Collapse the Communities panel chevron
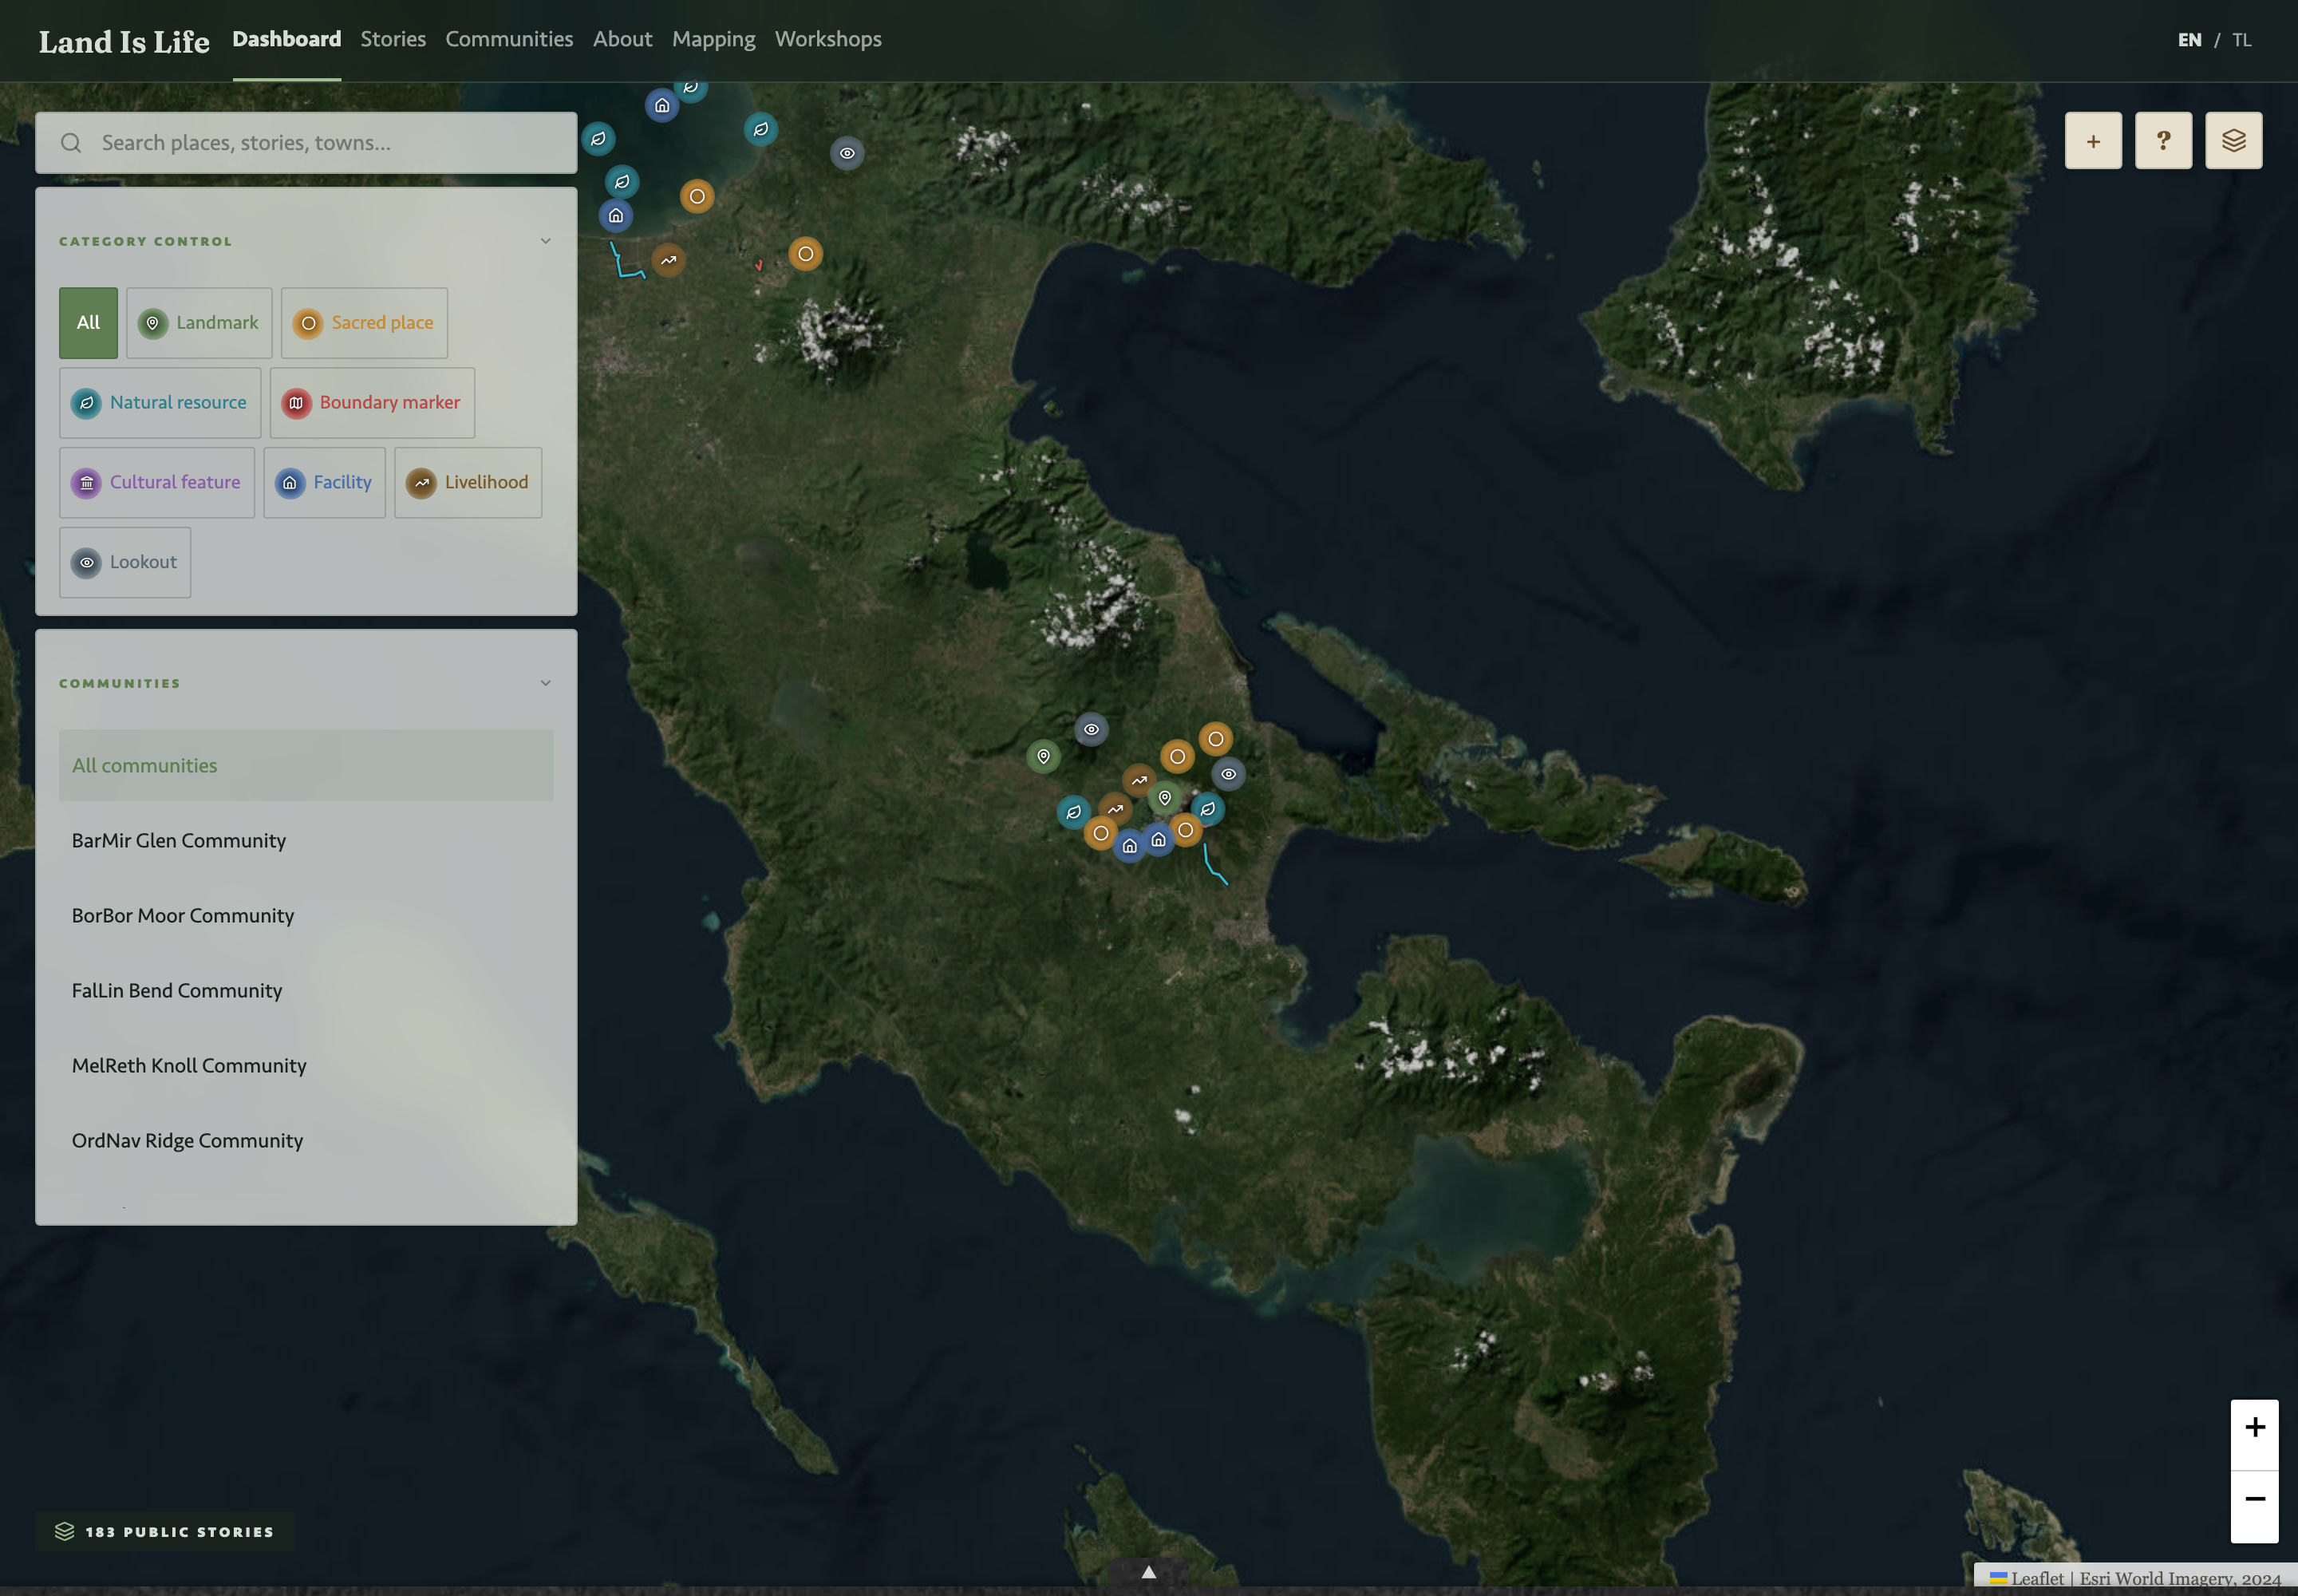Image resolution: width=2298 pixels, height=1596 pixels. [545, 683]
